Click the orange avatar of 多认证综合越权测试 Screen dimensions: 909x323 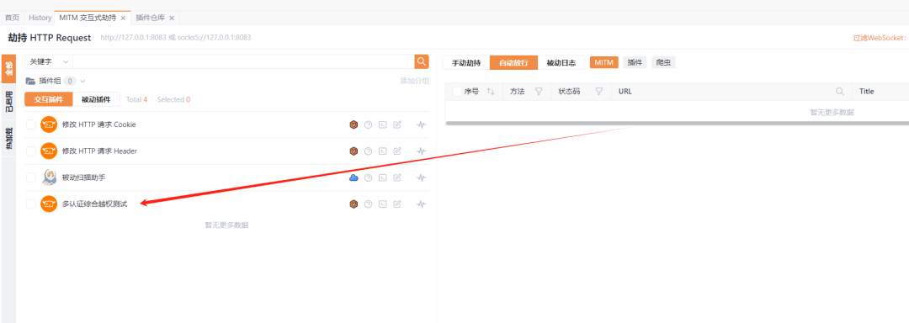(x=49, y=204)
